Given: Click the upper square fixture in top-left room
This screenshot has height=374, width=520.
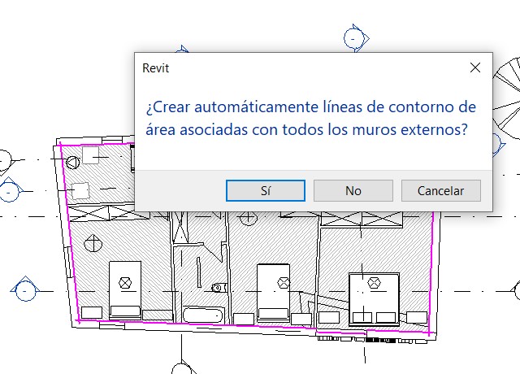Looking at the screenshot, I should coord(91,154).
